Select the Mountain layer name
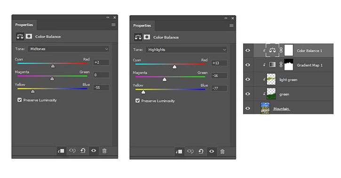The image size is (341, 178). tap(281, 108)
